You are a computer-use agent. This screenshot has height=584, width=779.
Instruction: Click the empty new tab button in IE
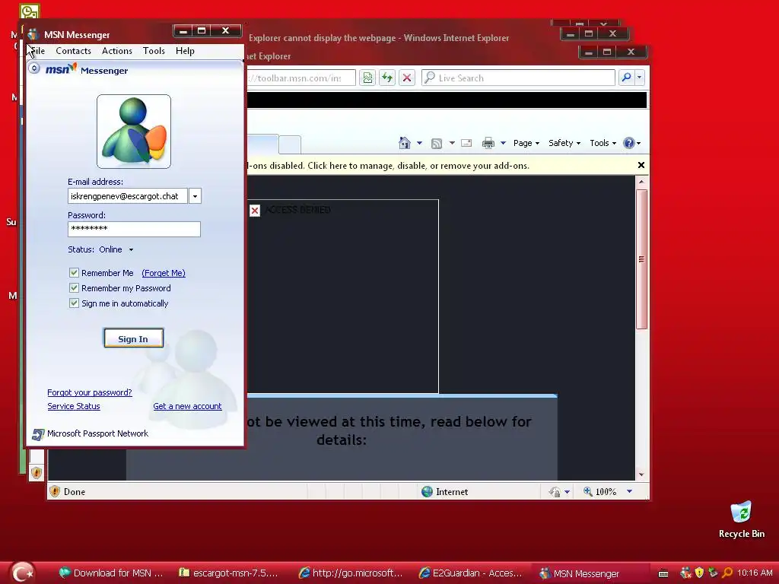pyautogui.click(x=290, y=144)
